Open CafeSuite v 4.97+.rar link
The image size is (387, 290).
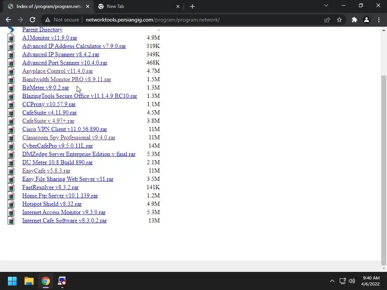[x=48, y=121]
